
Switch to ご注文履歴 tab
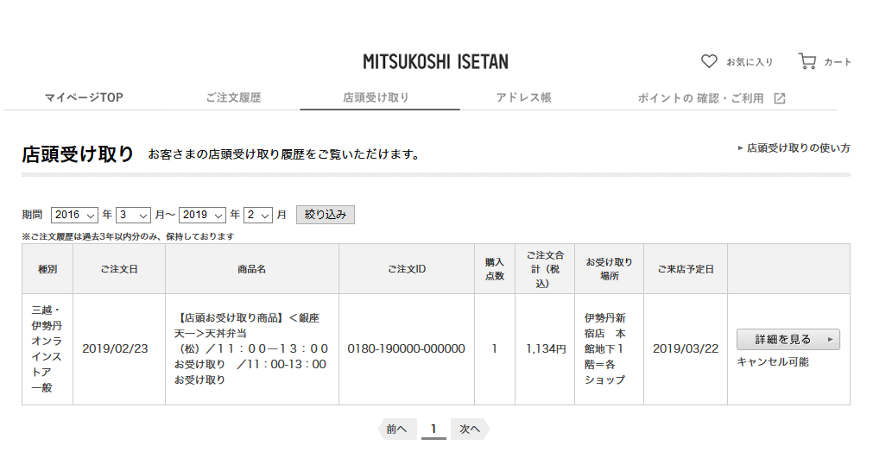coord(233,97)
